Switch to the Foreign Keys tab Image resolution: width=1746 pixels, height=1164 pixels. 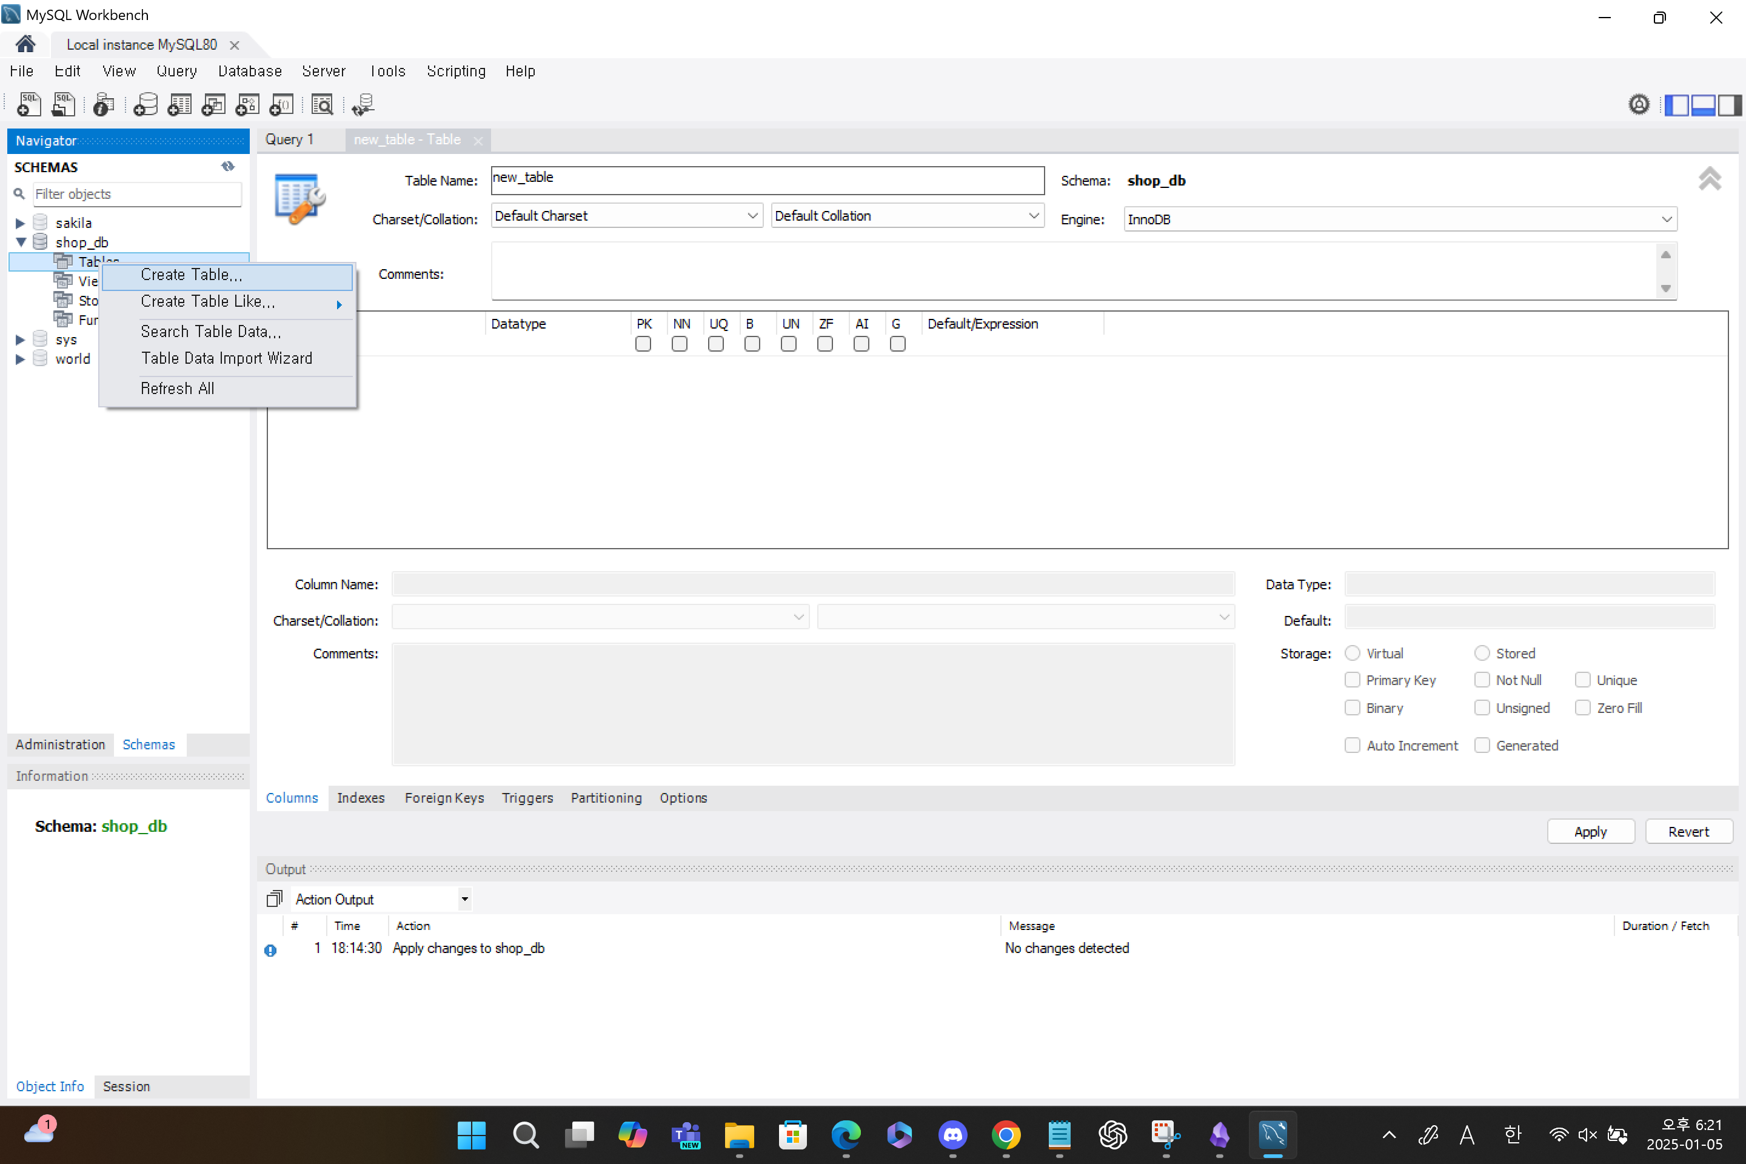pyautogui.click(x=444, y=798)
